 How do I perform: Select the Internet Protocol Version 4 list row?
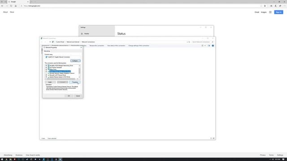tap(60, 72)
